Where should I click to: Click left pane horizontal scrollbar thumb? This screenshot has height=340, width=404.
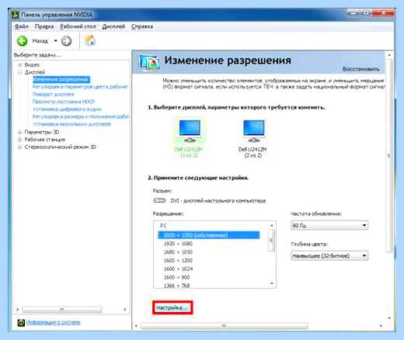(x=62, y=309)
